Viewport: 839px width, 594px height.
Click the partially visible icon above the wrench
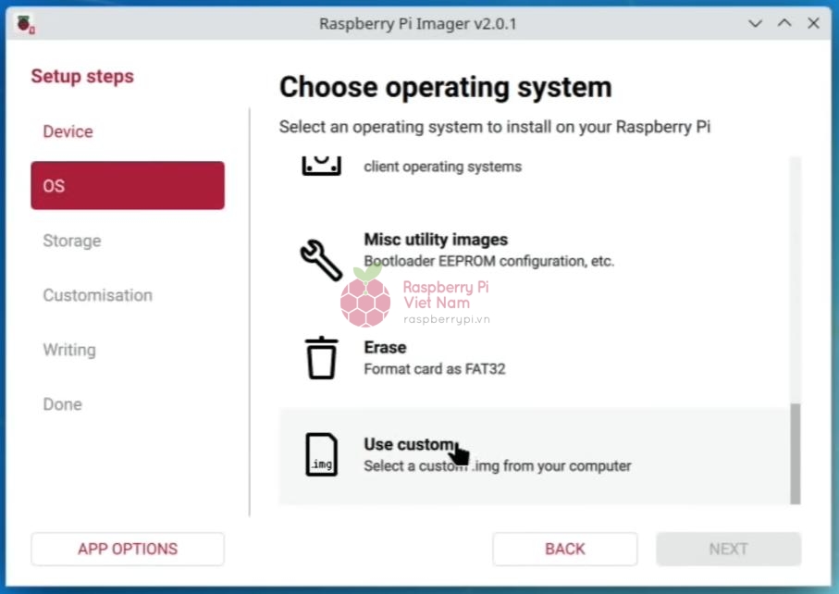coord(321,166)
